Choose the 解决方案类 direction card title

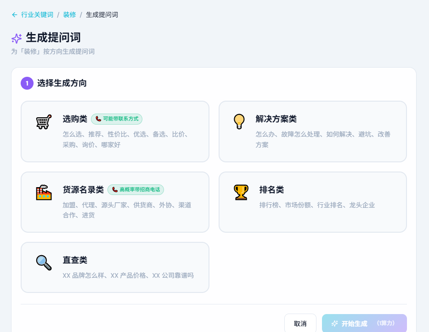(x=276, y=119)
